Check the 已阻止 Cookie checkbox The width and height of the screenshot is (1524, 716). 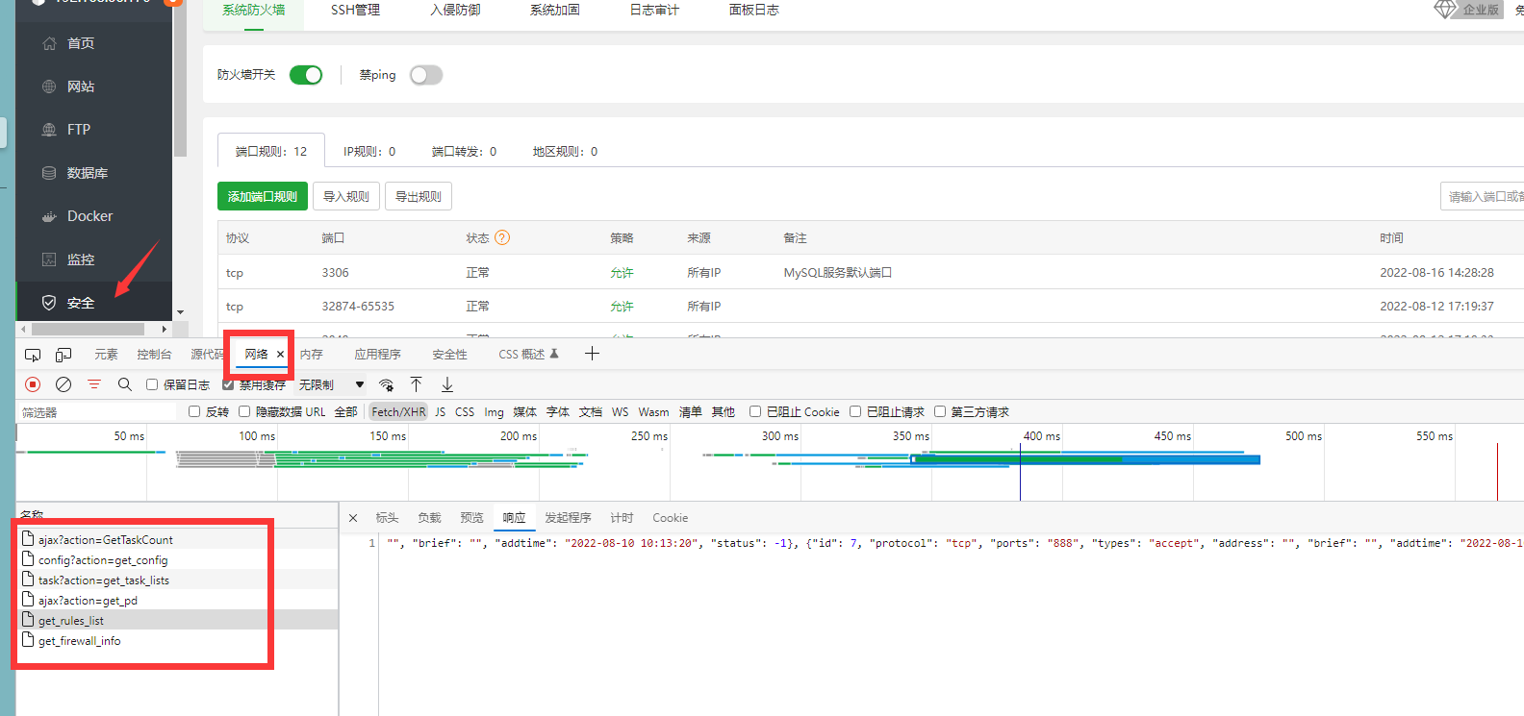[x=755, y=411]
